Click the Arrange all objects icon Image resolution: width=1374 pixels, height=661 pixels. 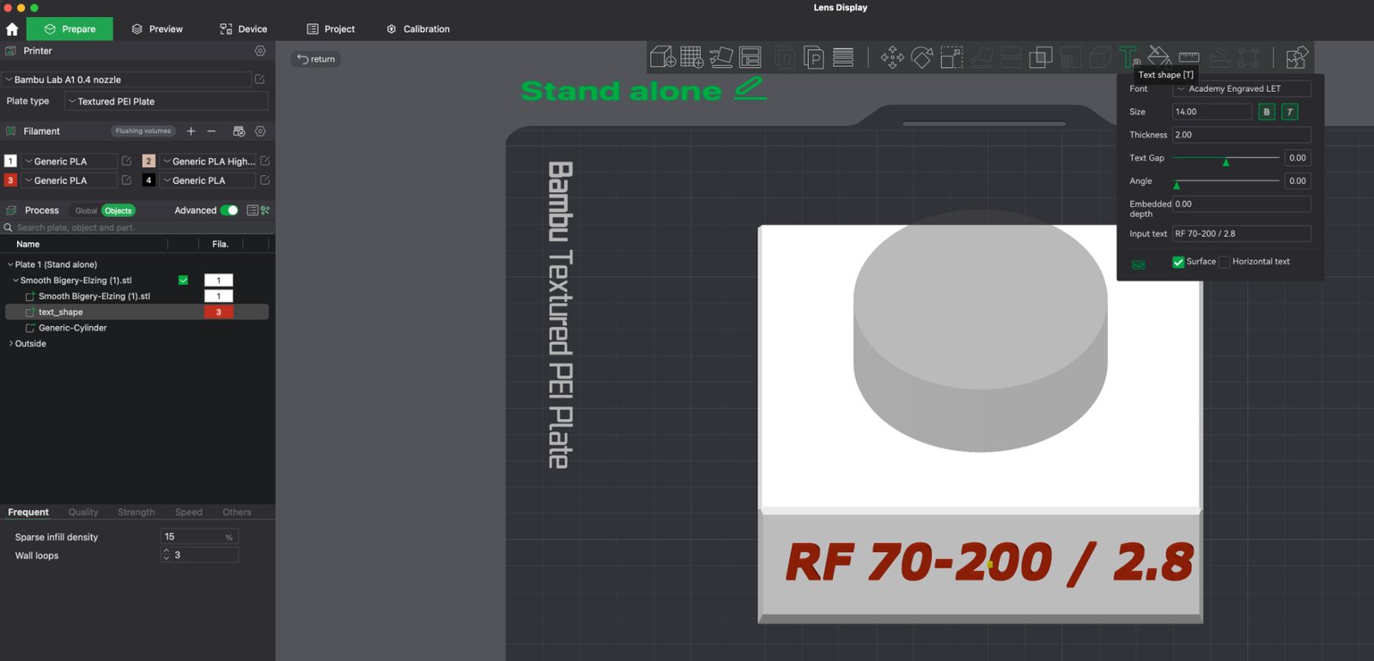pyautogui.click(x=751, y=58)
